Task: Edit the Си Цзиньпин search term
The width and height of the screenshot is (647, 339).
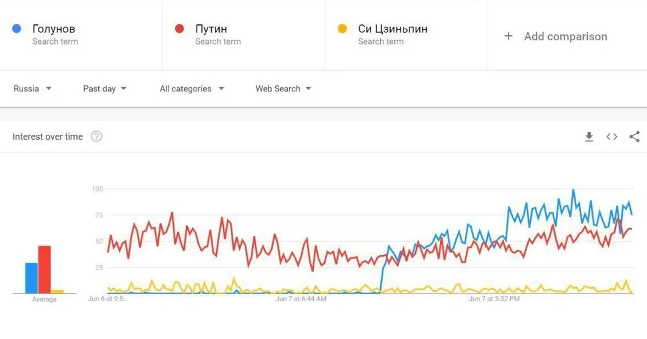Action: click(392, 29)
